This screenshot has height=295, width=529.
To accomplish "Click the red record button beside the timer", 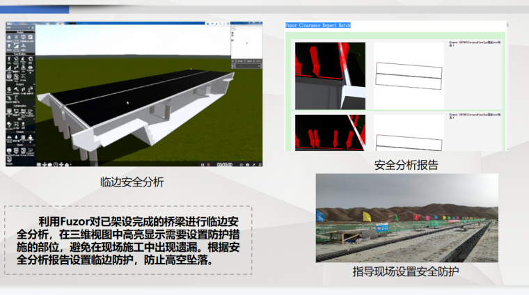I will coord(209,165).
